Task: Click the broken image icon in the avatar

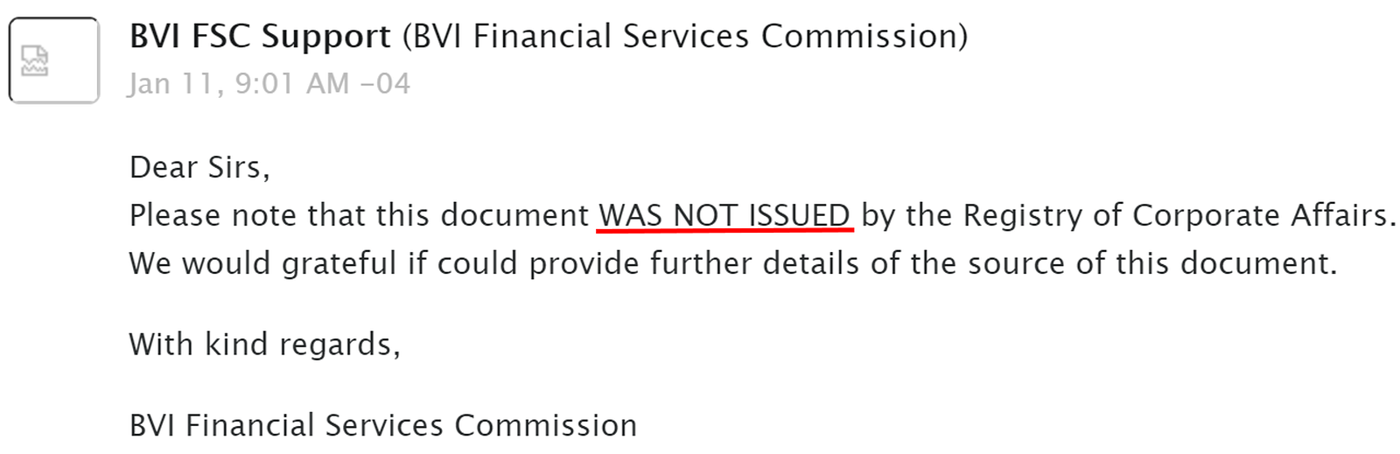Action: click(34, 61)
